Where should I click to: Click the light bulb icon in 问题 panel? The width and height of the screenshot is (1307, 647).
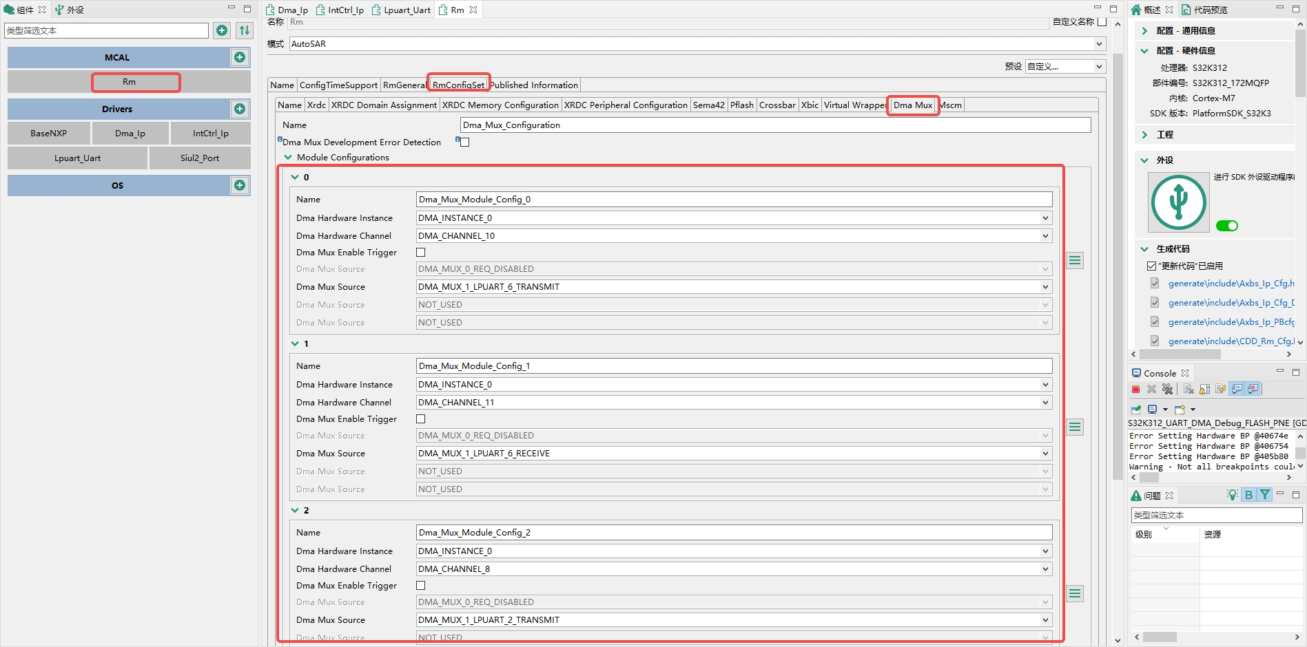coord(1233,495)
